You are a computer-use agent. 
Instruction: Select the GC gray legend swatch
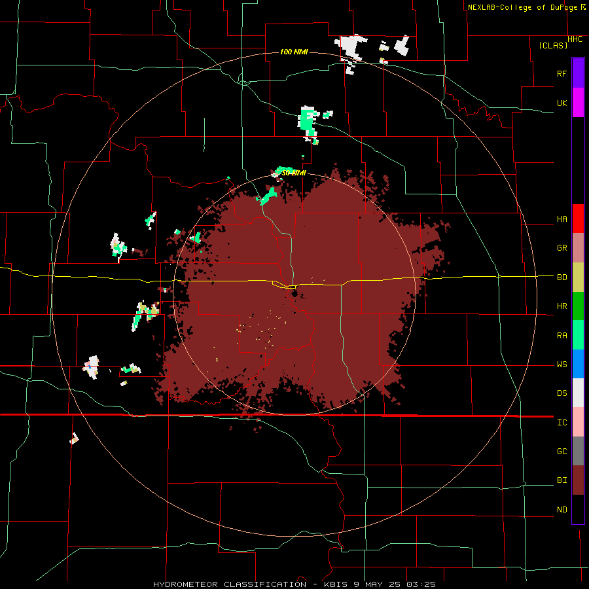tap(578, 451)
